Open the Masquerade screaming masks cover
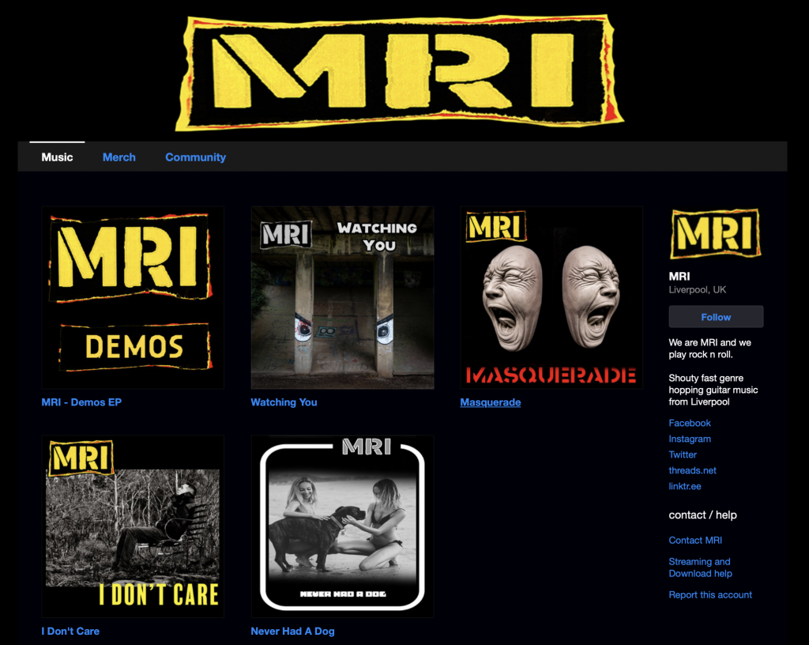 [x=551, y=297]
